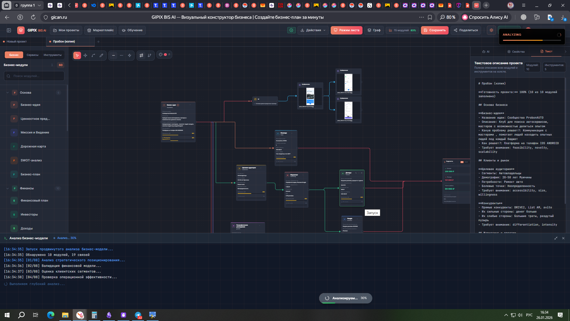Click the Сохранить button

(x=435, y=30)
